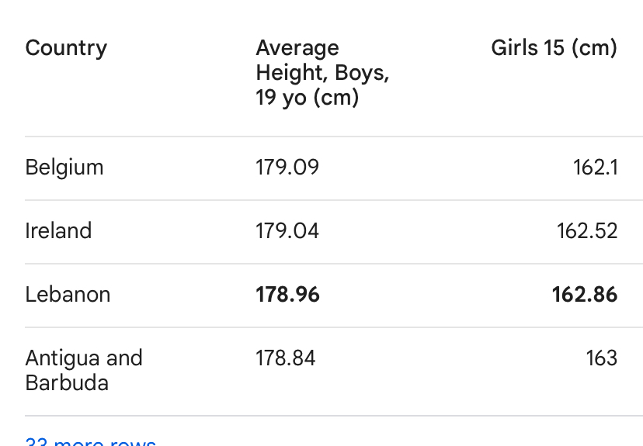Click Ireland's boys height value 179.04
643x446 pixels.
287,230
